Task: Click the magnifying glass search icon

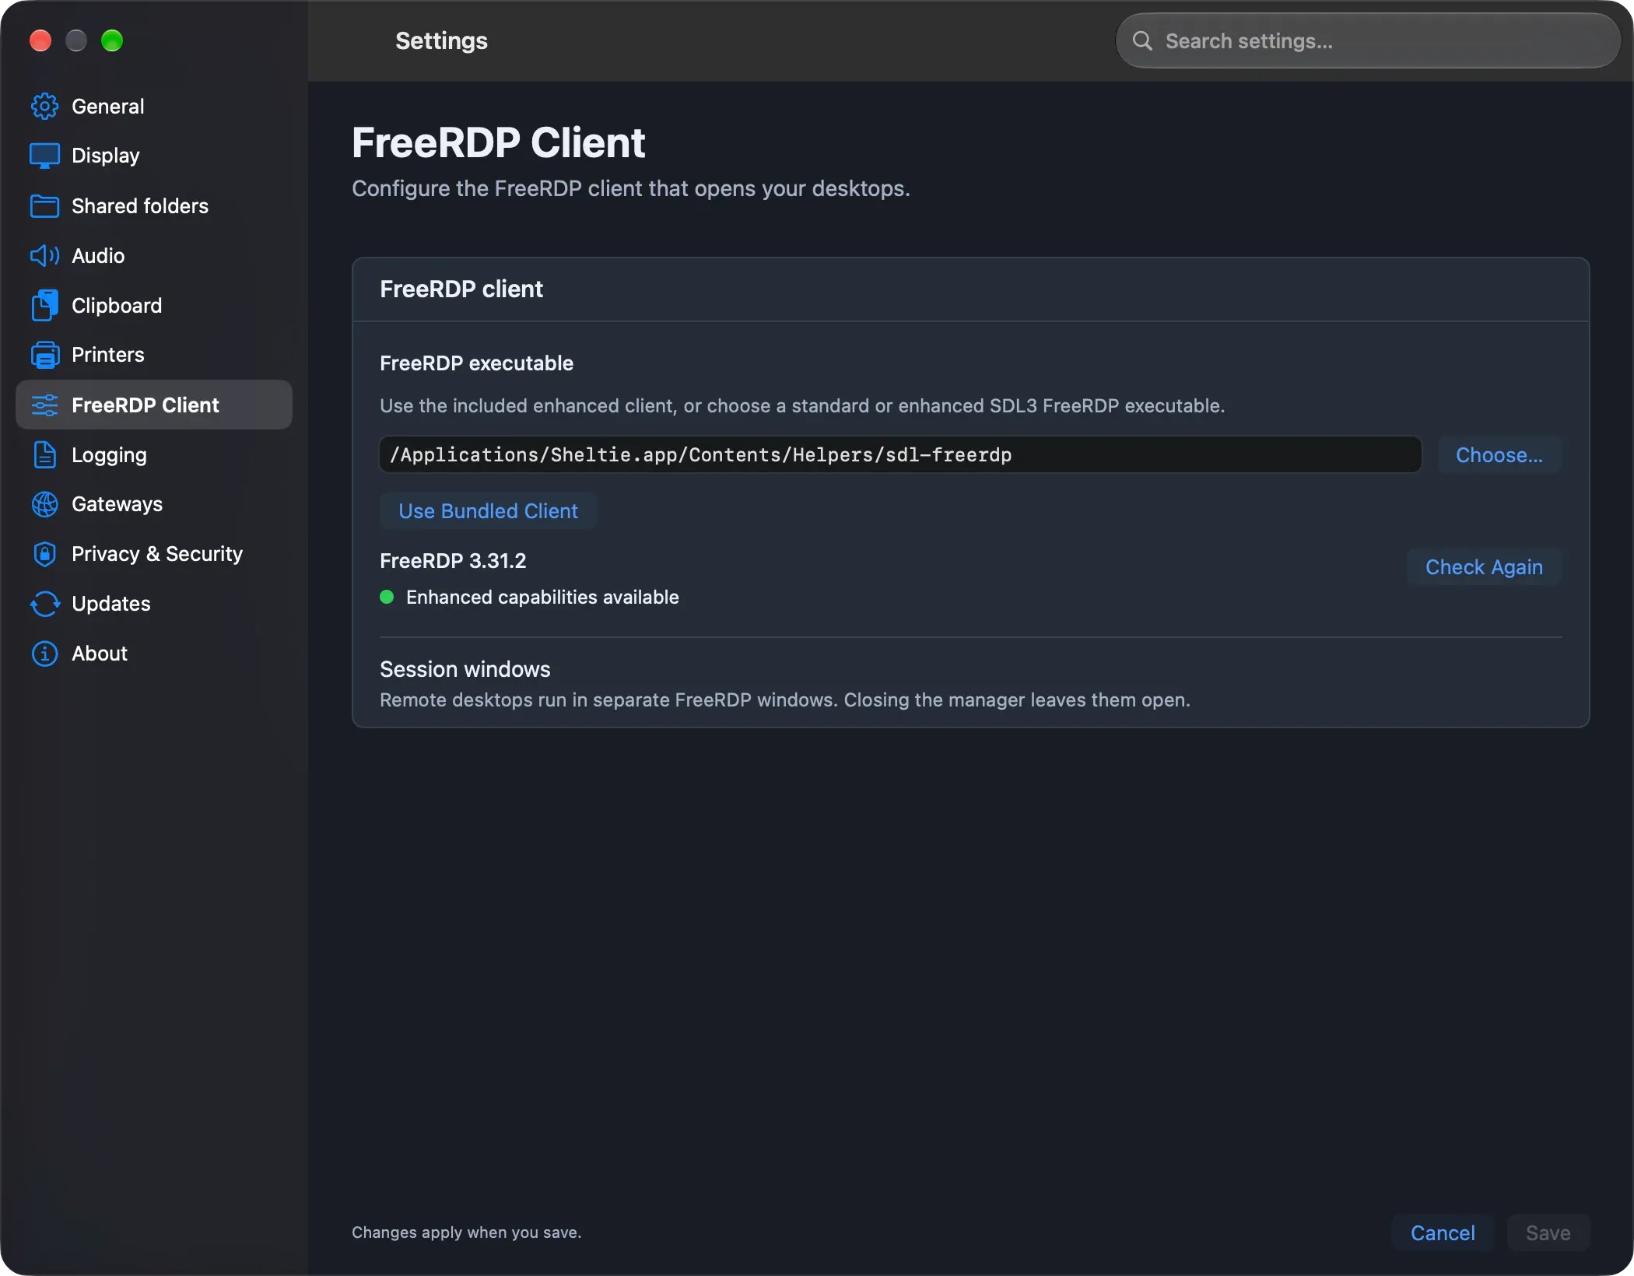Action: (1141, 40)
